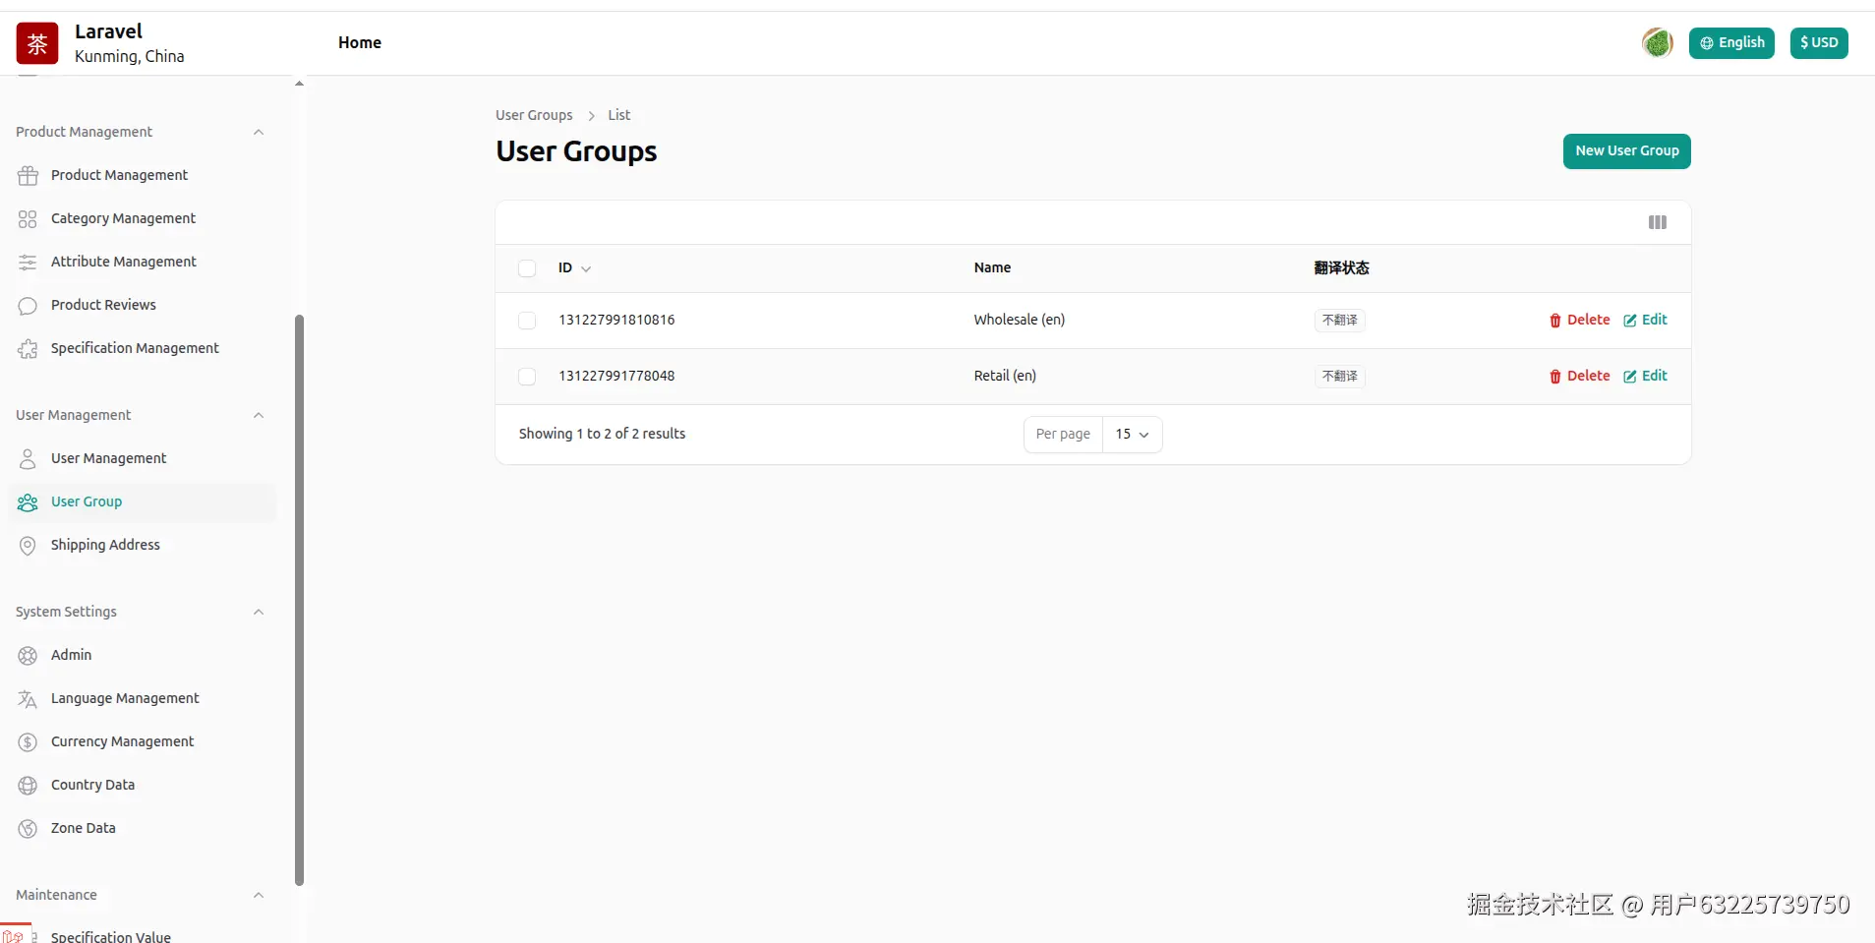Screen dimensions: 1875x943
Task: Click the user avatar in header
Action: click(x=1657, y=42)
